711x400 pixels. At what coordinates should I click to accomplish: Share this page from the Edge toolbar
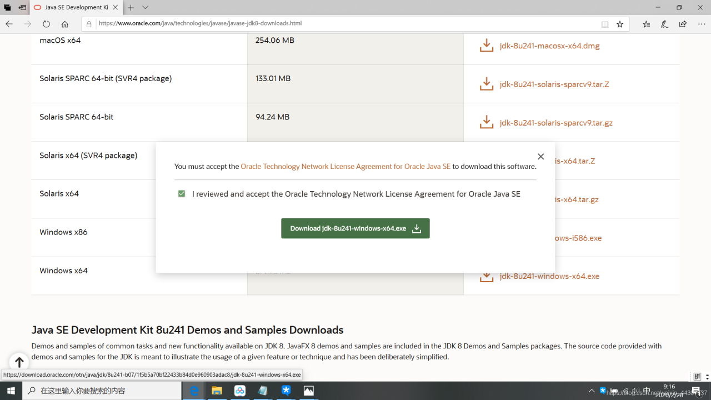tap(683, 24)
